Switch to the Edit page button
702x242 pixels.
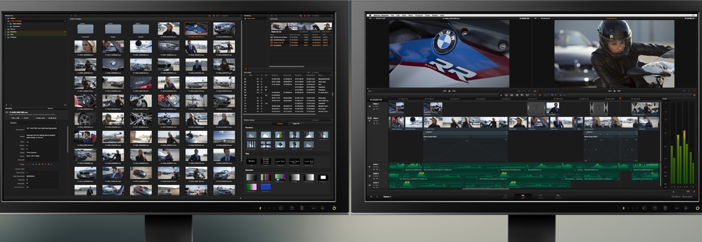[x=523, y=196]
